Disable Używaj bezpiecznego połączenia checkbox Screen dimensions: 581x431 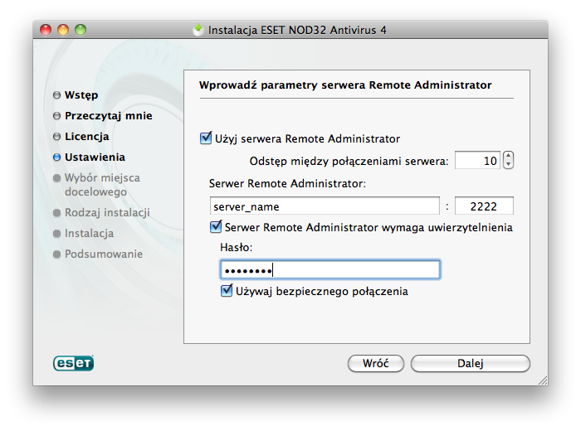click(227, 290)
